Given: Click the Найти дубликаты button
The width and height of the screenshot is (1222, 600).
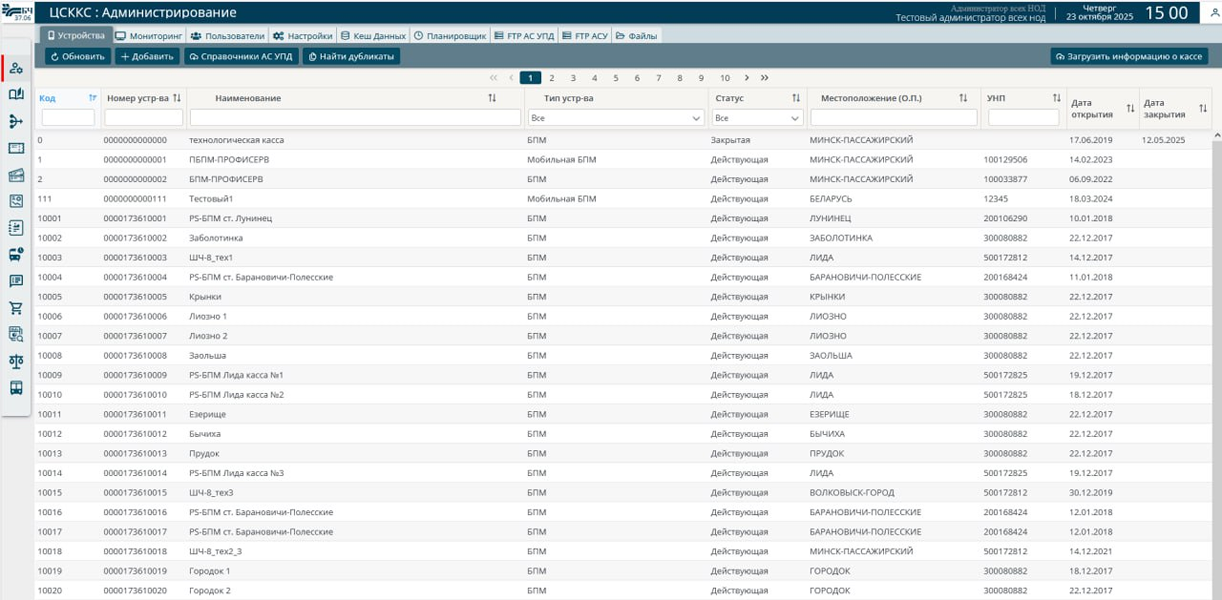Looking at the screenshot, I should click(x=351, y=57).
